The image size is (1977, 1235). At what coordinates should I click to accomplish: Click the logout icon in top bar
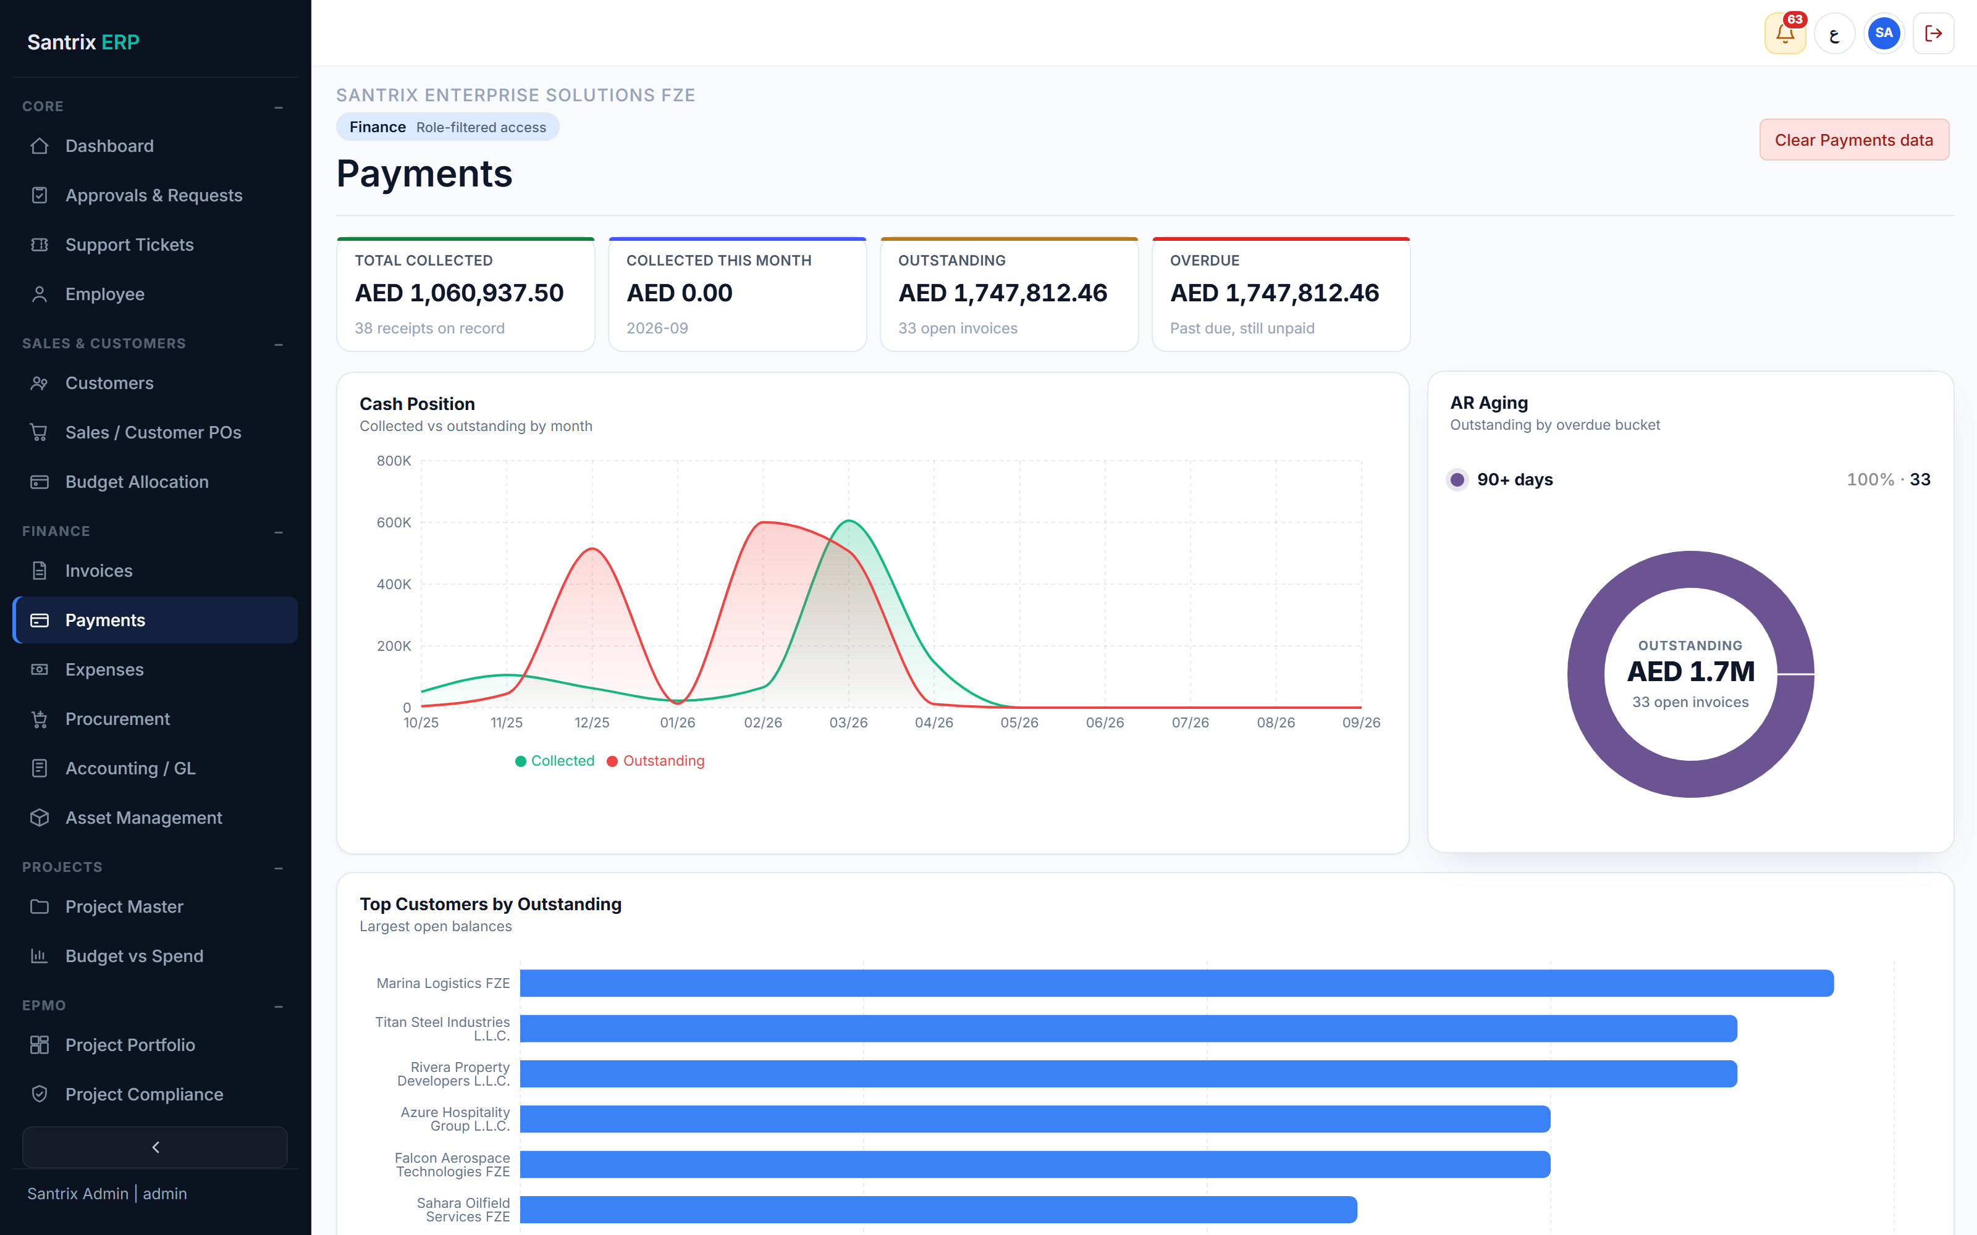point(1934,33)
